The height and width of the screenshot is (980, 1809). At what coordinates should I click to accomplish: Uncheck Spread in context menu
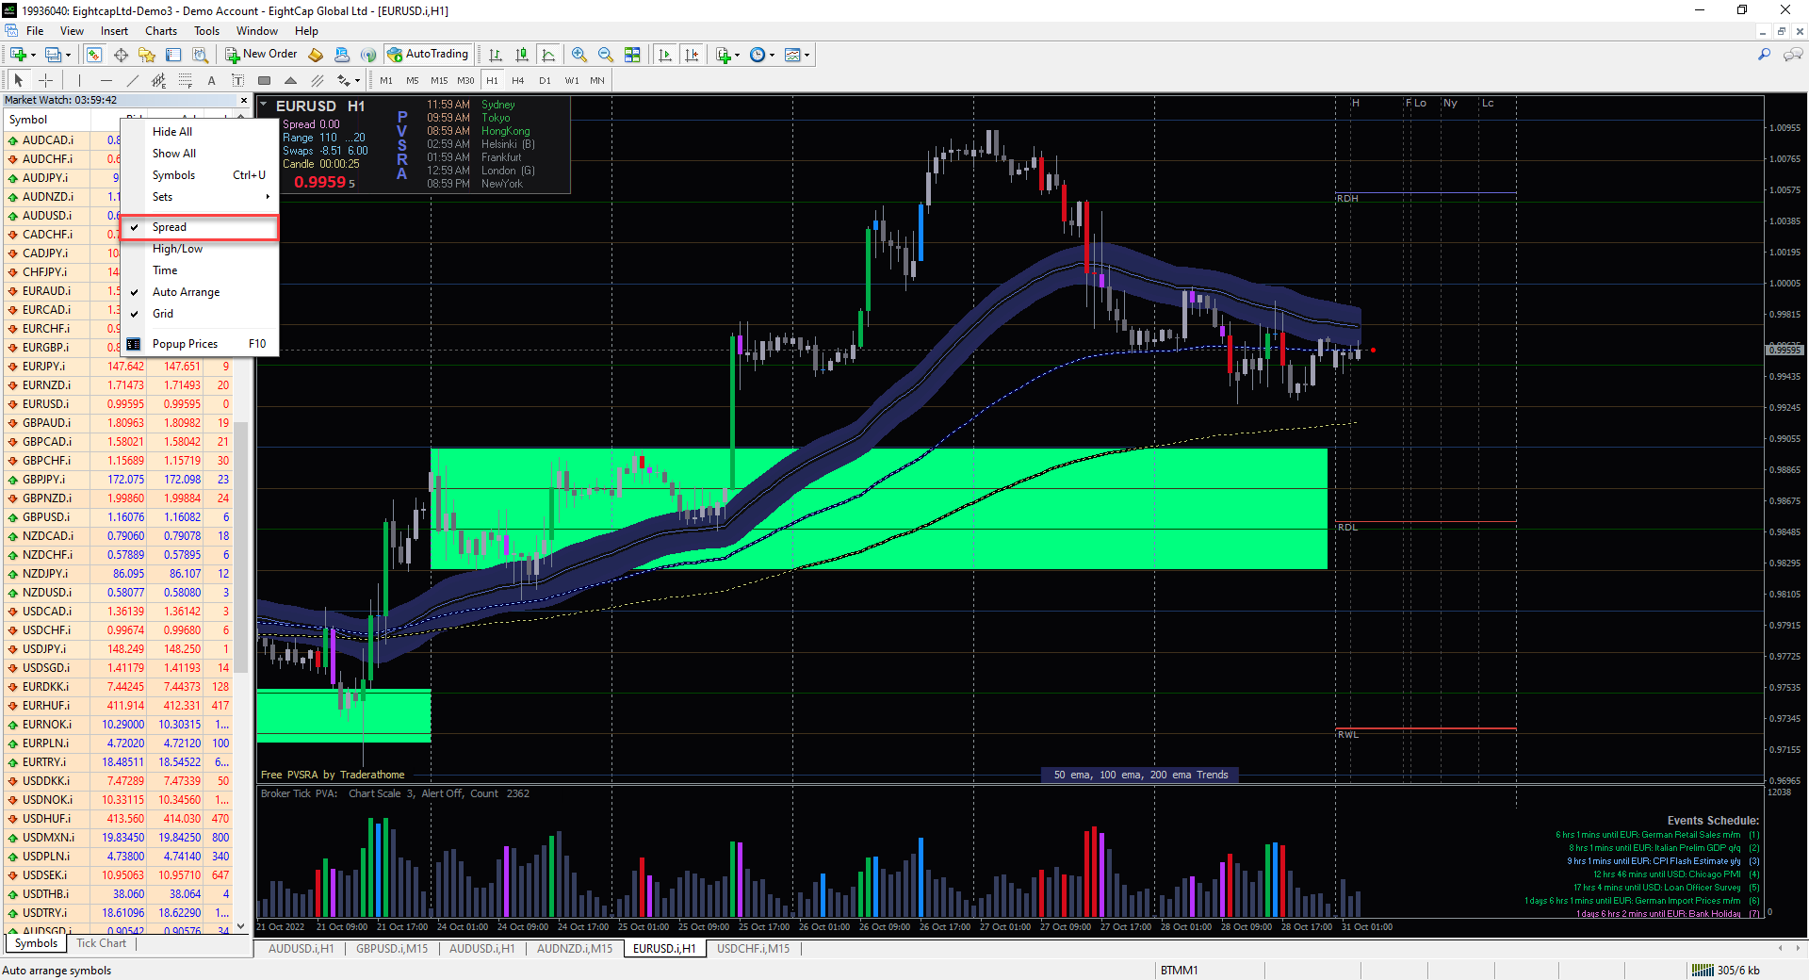[170, 227]
